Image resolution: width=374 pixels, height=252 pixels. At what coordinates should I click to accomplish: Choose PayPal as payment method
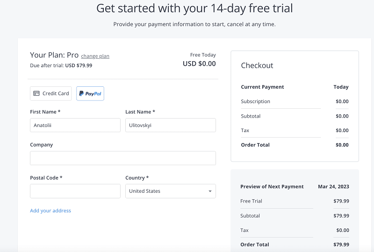[x=90, y=93]
